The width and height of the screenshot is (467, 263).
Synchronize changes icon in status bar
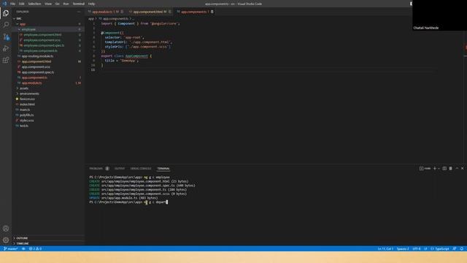click(x=23, y=248)
